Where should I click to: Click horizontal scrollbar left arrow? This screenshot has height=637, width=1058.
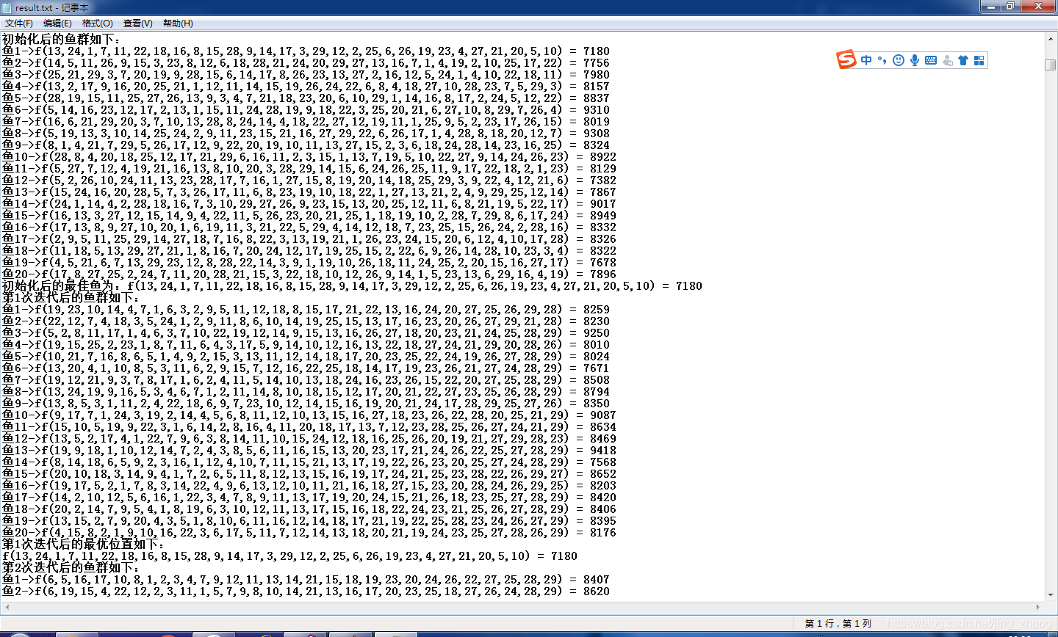point(7,607)
